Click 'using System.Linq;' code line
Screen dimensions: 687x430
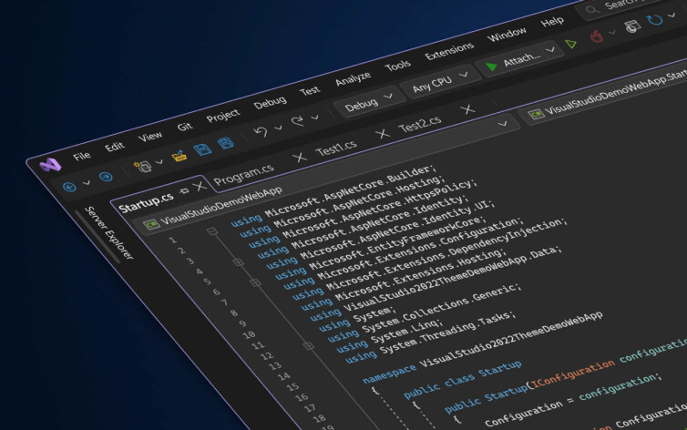[387, 334]
